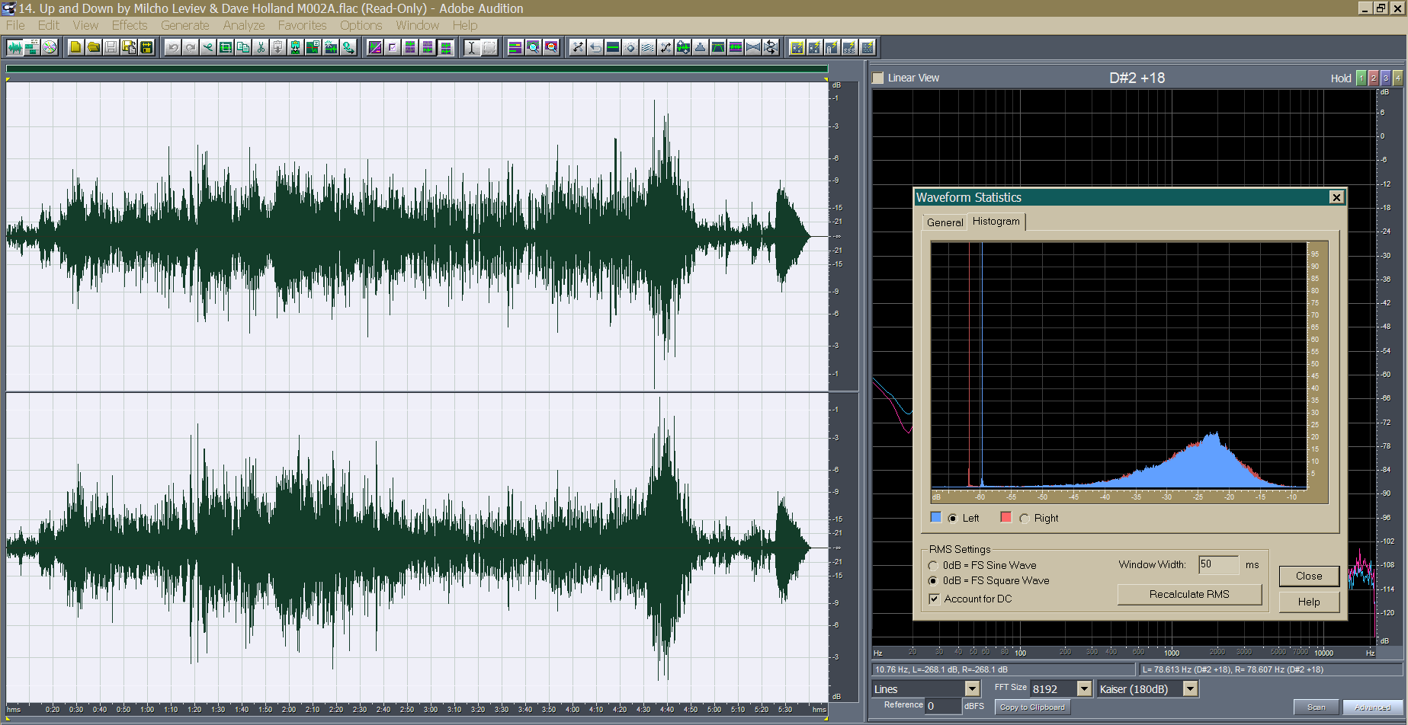The image size is (1408, 725).
Task: Click the Redo arrow icon
Action: (191, 47)
